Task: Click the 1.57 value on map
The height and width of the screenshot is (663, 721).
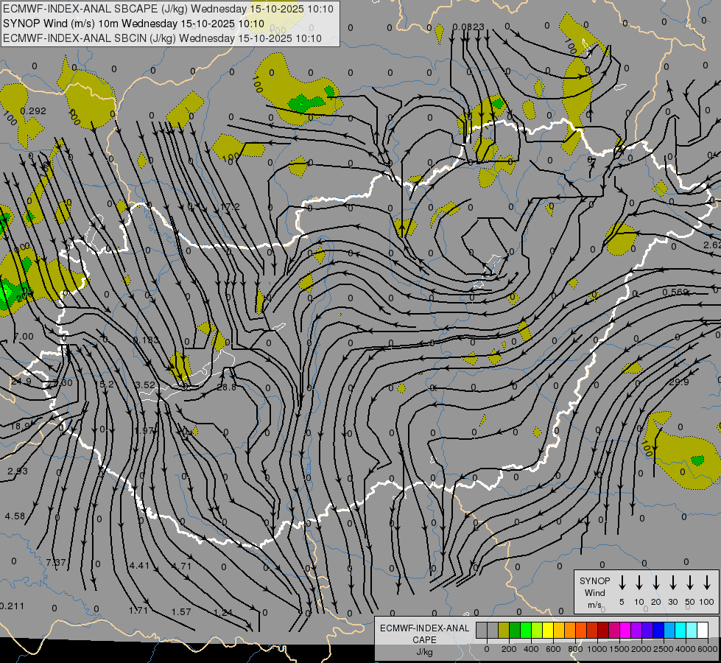Action: click(181, 612)
